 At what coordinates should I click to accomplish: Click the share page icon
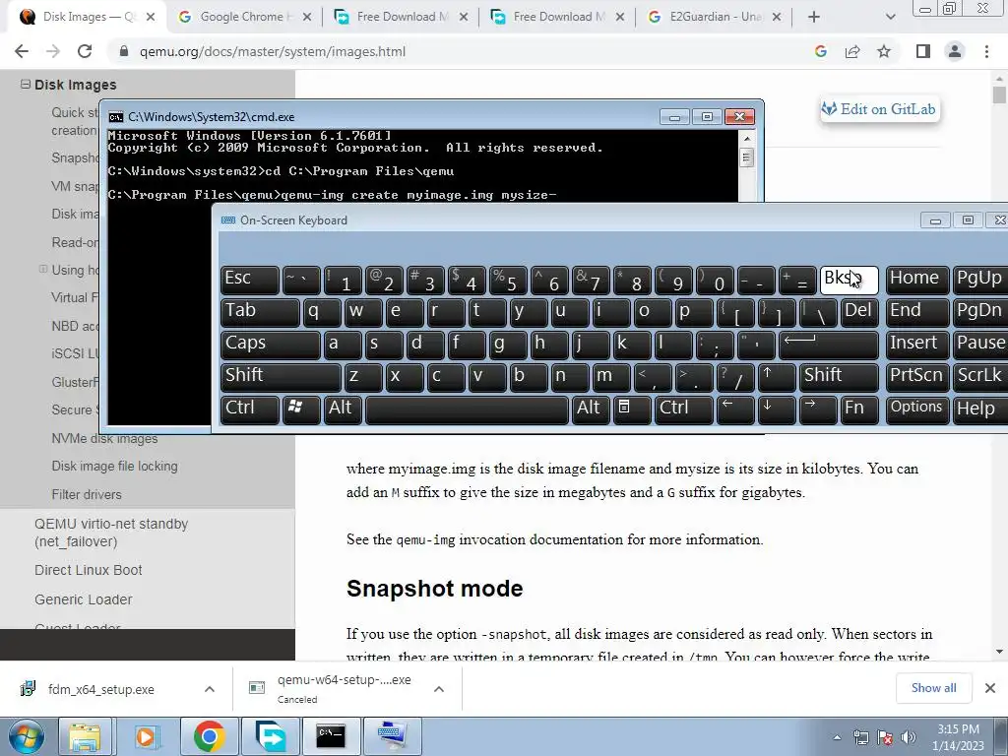click(x=852, y=51)
